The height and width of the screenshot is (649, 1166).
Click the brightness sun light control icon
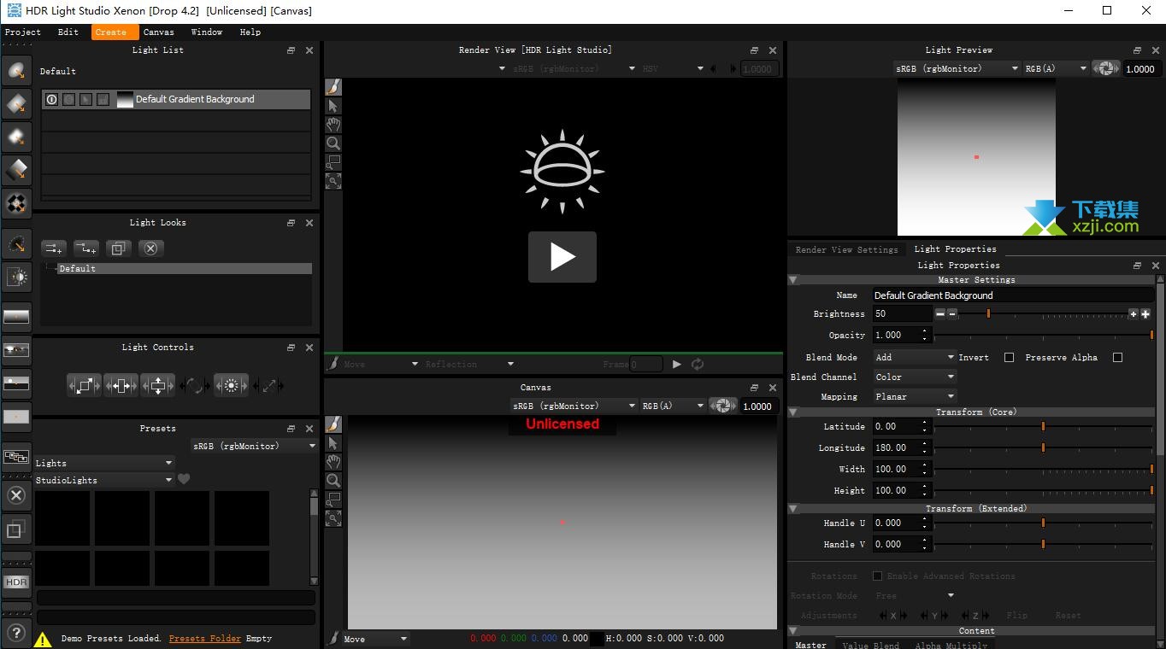pyautogui.click(x=231, y=386)
